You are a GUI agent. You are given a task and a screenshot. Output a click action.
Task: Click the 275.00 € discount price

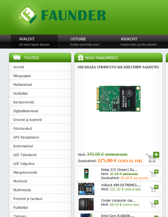107,160
